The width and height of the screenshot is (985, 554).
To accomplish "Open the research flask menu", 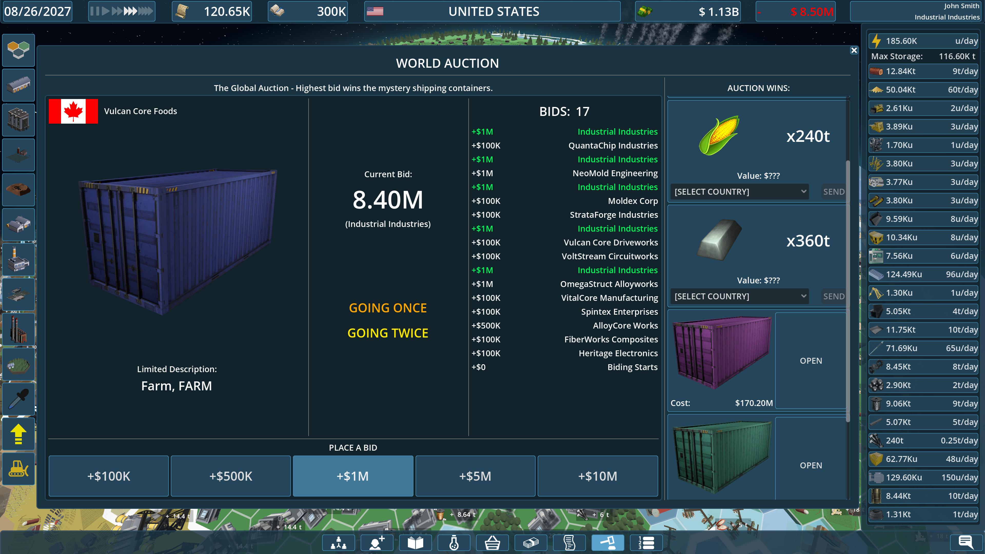I will tap(454, 542).
